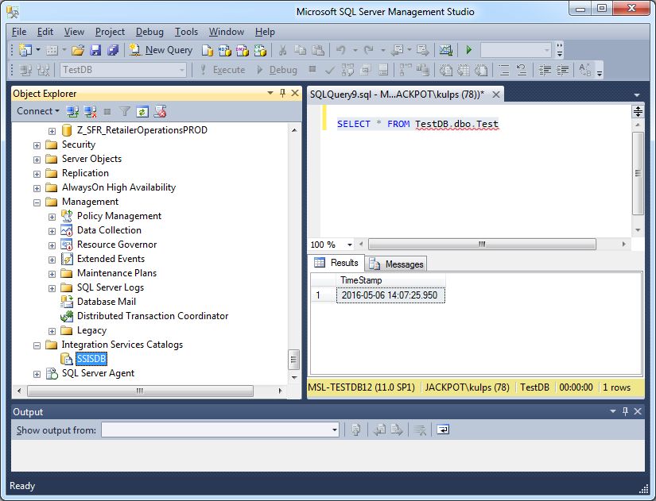Click the New Project toolbar icon

click(x=25, y=50)
